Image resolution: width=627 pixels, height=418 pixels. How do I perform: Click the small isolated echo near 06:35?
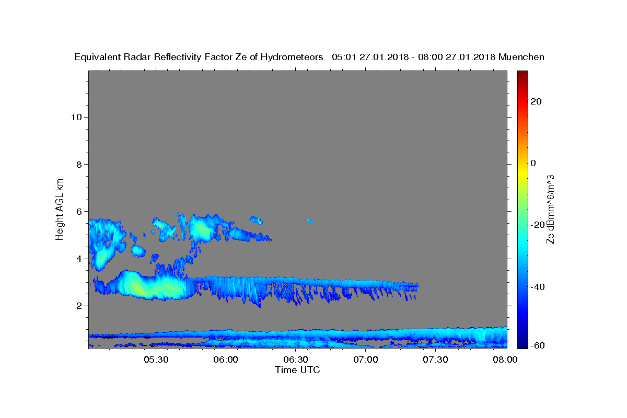310,220
